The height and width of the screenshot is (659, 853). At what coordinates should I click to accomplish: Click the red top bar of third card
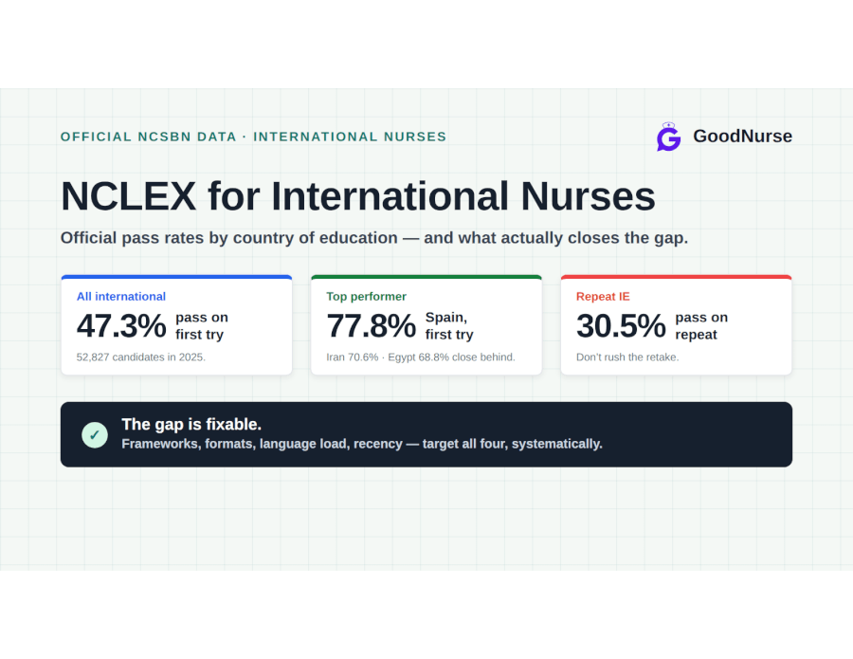[x=676, y=277]
